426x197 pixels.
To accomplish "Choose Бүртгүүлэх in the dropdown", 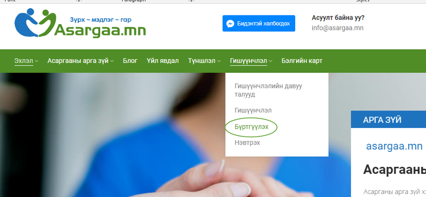I will [251, 127].
